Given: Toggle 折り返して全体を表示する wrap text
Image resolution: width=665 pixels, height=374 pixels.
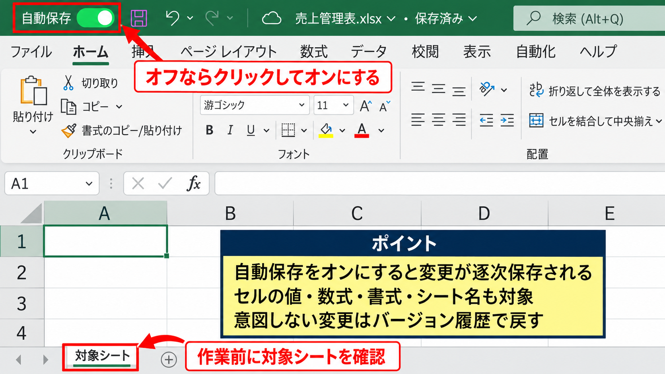Looking at the screenshot, I should (x=595, y=91).
